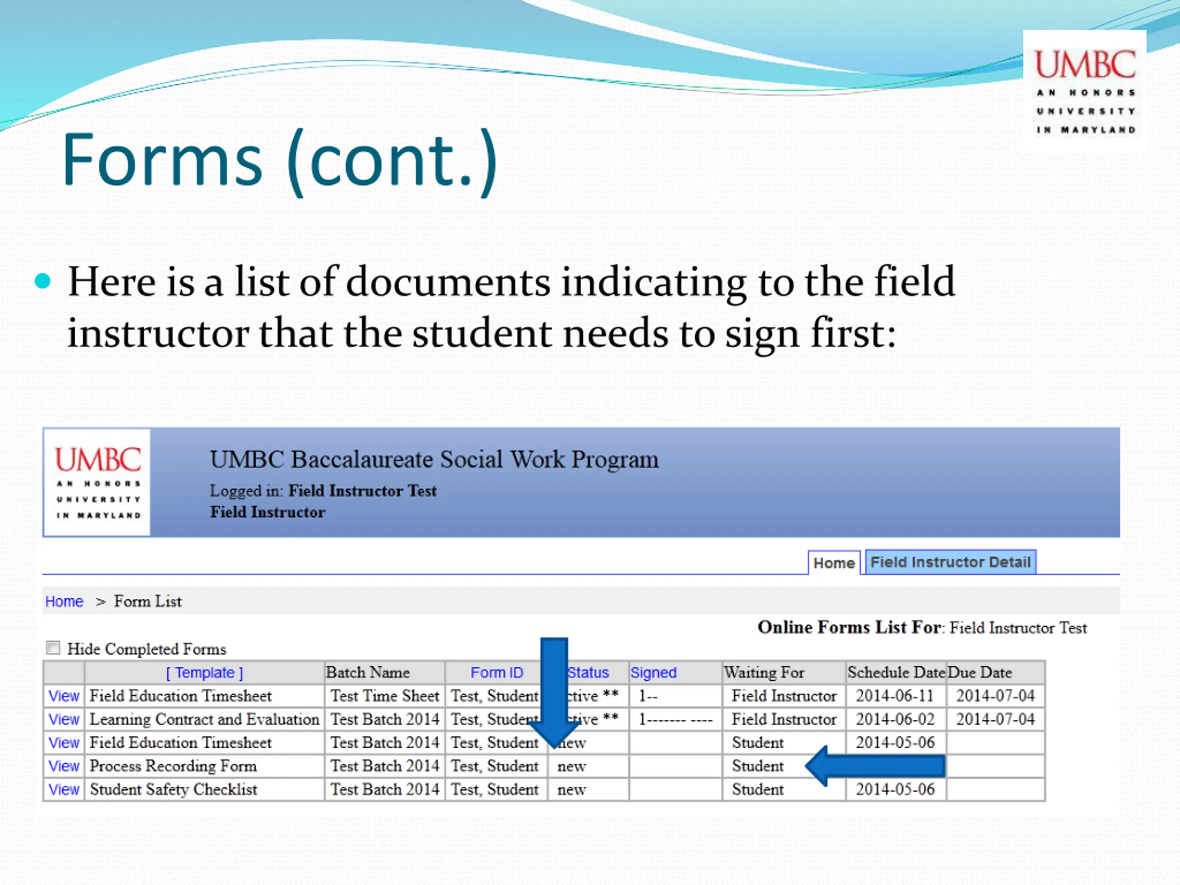1180x885 pixels.
Task: Select the 'Learning Contract and Evaluation' cell
Action: 204,719
